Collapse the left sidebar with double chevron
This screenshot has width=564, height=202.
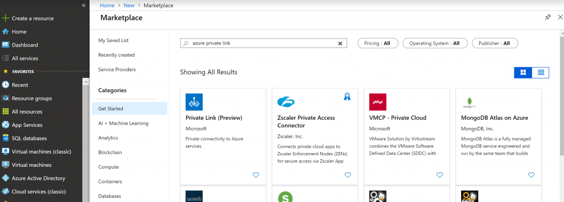pos(84,5)
